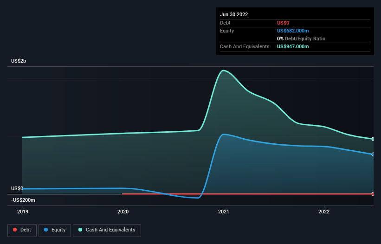381x244 pixels.
Task: Click the red US$0 debt value
Action: 283,23
